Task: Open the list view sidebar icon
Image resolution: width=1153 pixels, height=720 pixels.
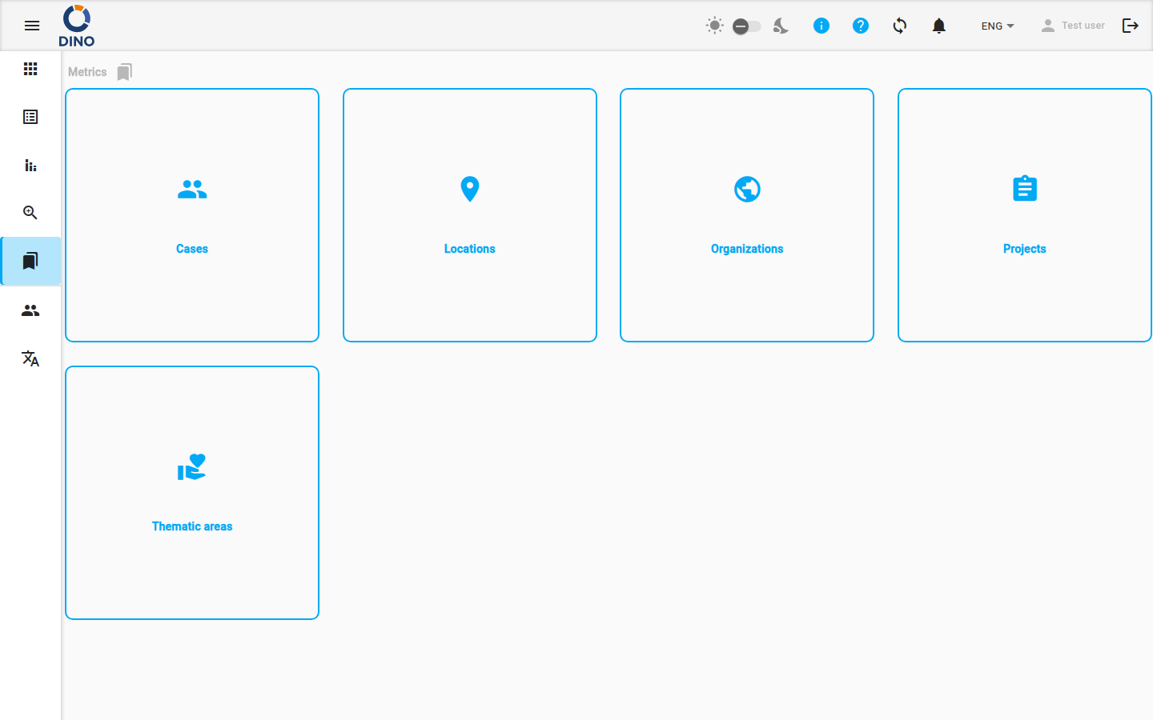Action: pyautogui.click(x=30, y=117)
